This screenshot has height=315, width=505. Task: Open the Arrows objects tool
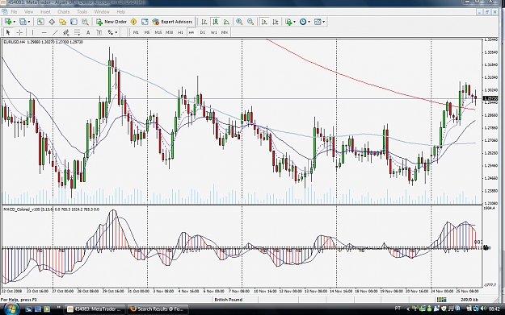[x=111, y=32]
